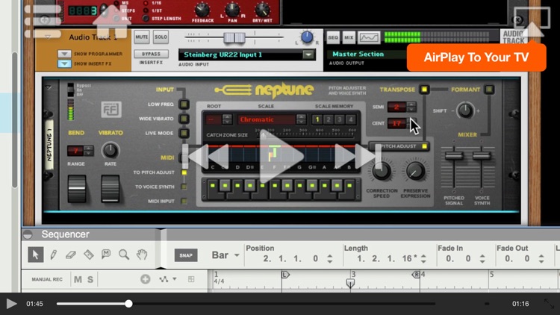The height and width of the screenshot is (315, 560).
Task: Select Scale Memory slot 1
Action: [317, 119]
